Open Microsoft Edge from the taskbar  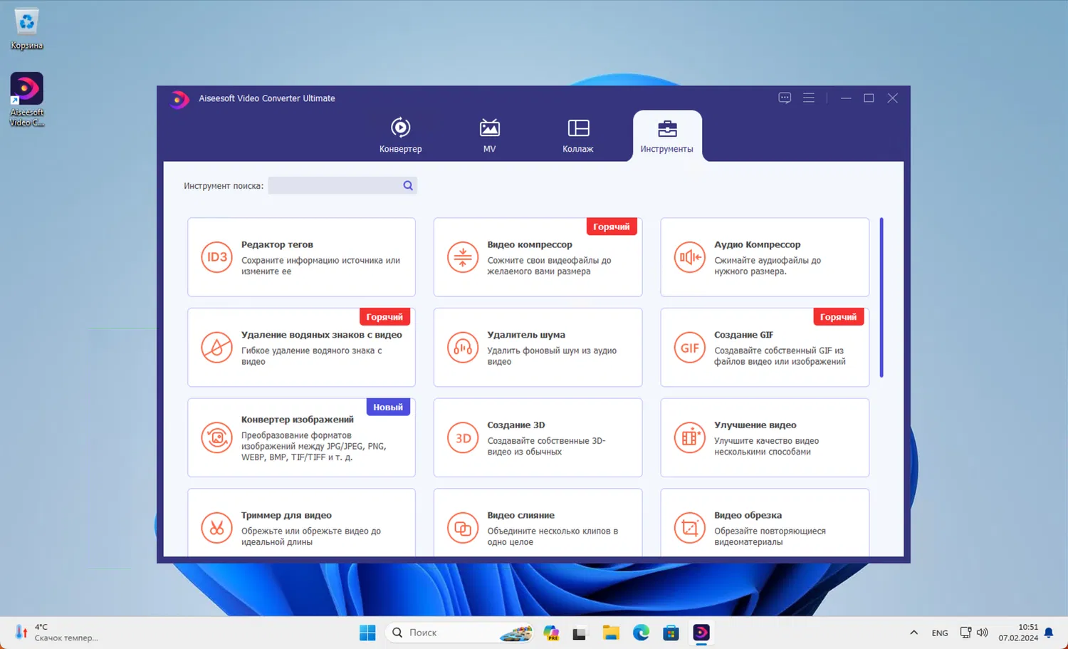(x=641, y=633)
